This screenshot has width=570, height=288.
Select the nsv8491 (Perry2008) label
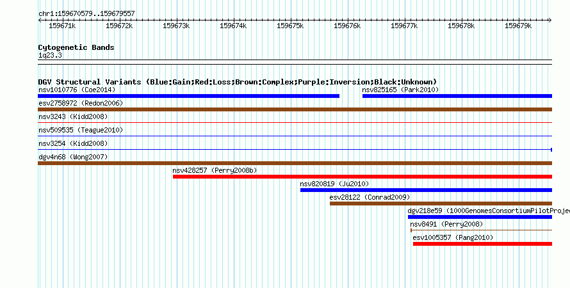[x=446, y=224]
